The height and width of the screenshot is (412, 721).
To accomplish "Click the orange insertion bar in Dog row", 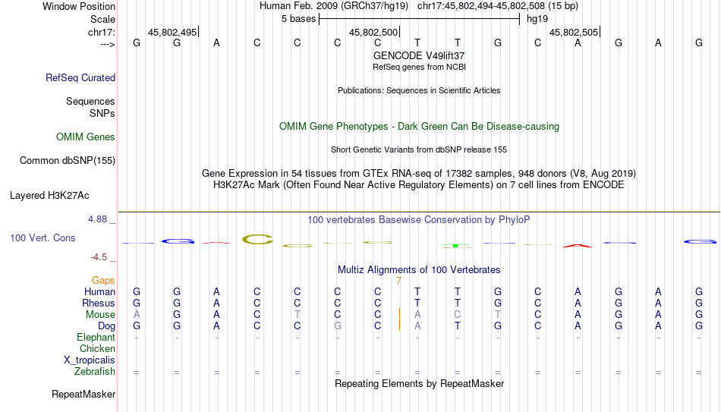I will point(399,325).
